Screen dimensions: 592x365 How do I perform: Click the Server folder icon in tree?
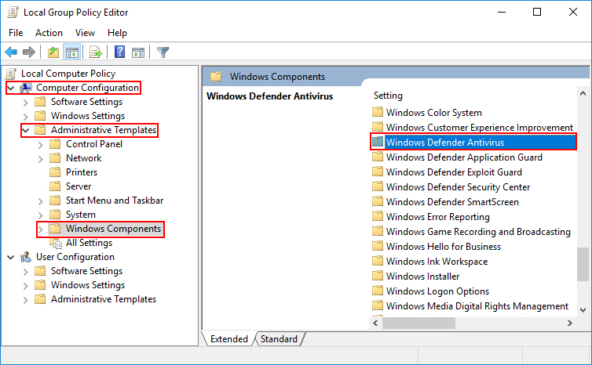(55, 186)
